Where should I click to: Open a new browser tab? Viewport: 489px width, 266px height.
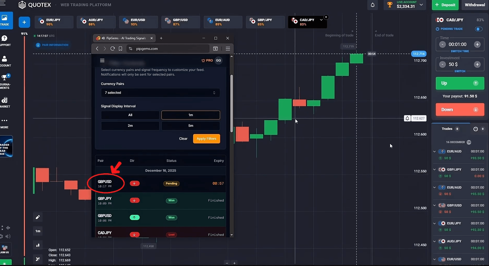pyautogui.click(x=161, y=38)
